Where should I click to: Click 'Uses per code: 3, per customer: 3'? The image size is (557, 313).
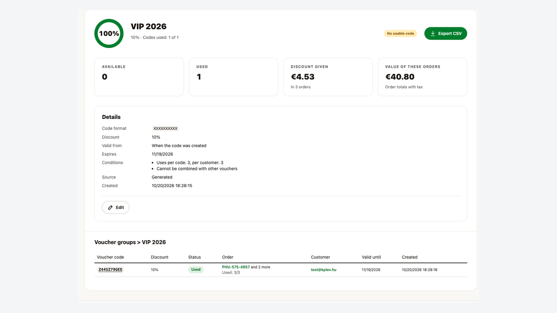[190, 162]
